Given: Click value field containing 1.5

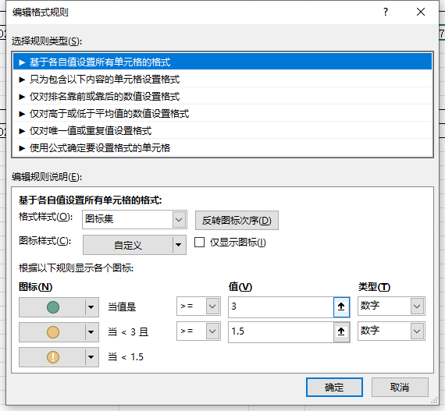Looking at the screenshot, I should (x=281, y=331).
